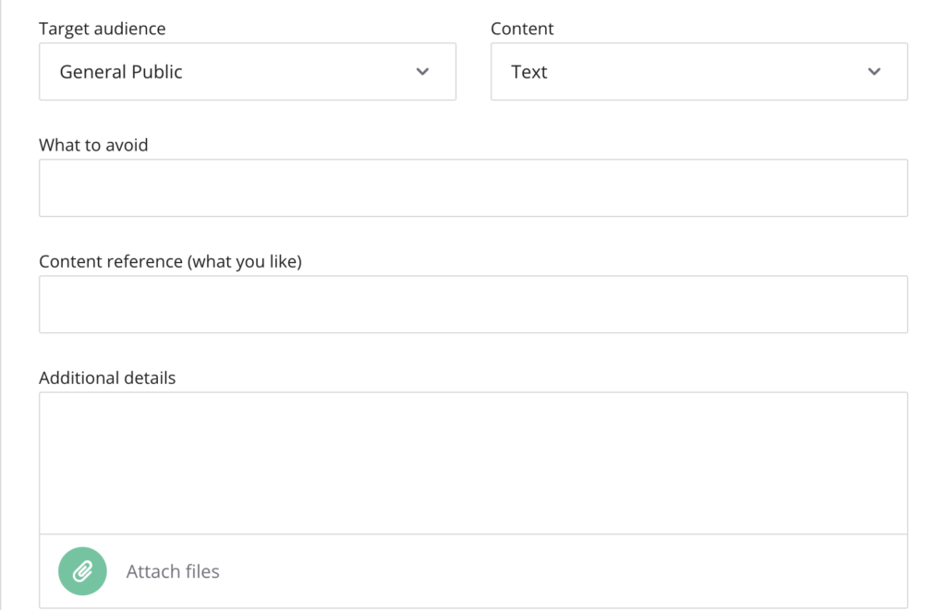Screen dimensions: 946x610
Task: Click the "Target audience" field label
Action: 102,29
